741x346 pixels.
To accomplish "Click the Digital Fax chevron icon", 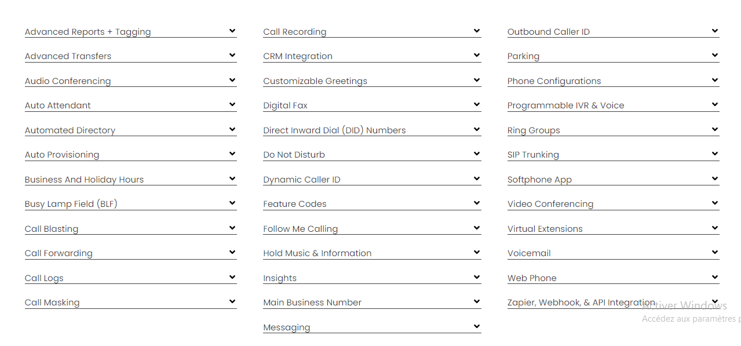I will click(x=477, y=105).
